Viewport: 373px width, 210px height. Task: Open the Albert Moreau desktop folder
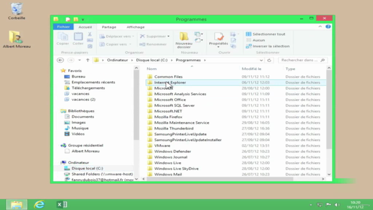pyautogui.click(x=16, y=40)
